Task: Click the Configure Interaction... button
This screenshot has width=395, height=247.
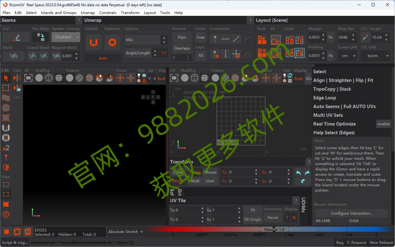Action: coord(352,213)
